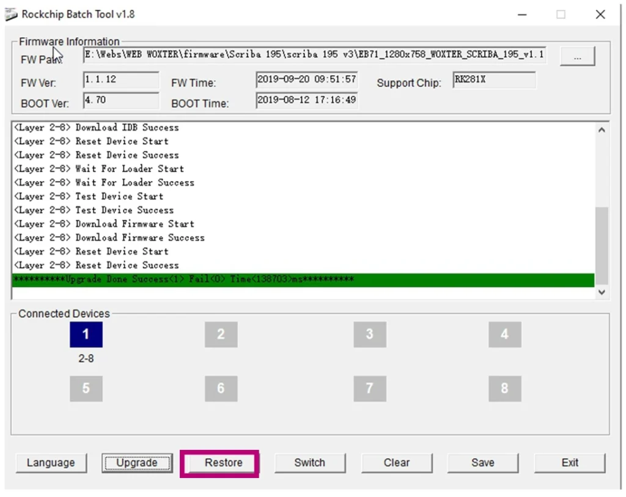This screenshot has height=497, width=626.
Task: Click the Support Chip field RK281X
Action: (x=494, y=80)
